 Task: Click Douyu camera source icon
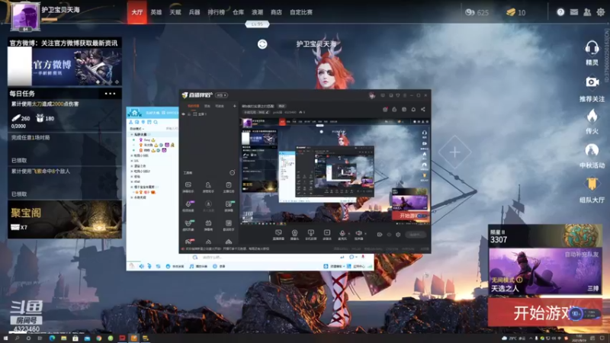tap(294, 233)
